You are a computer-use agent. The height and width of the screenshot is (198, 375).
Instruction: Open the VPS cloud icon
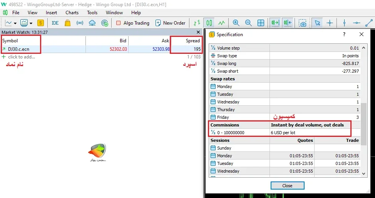click(x=92, y=23)
